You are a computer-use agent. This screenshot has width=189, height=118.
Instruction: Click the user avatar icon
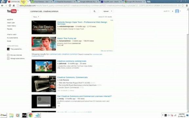coord(177,11)
